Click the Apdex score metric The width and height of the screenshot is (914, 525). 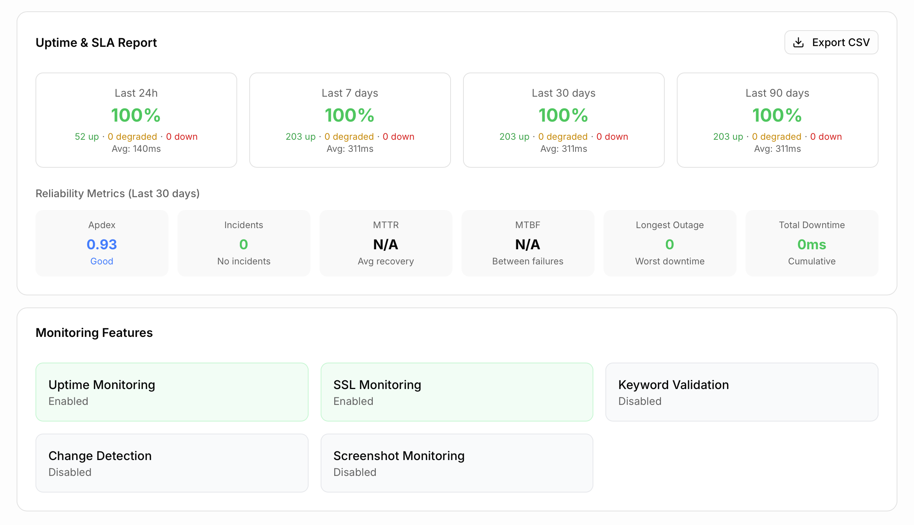point(101,243)
